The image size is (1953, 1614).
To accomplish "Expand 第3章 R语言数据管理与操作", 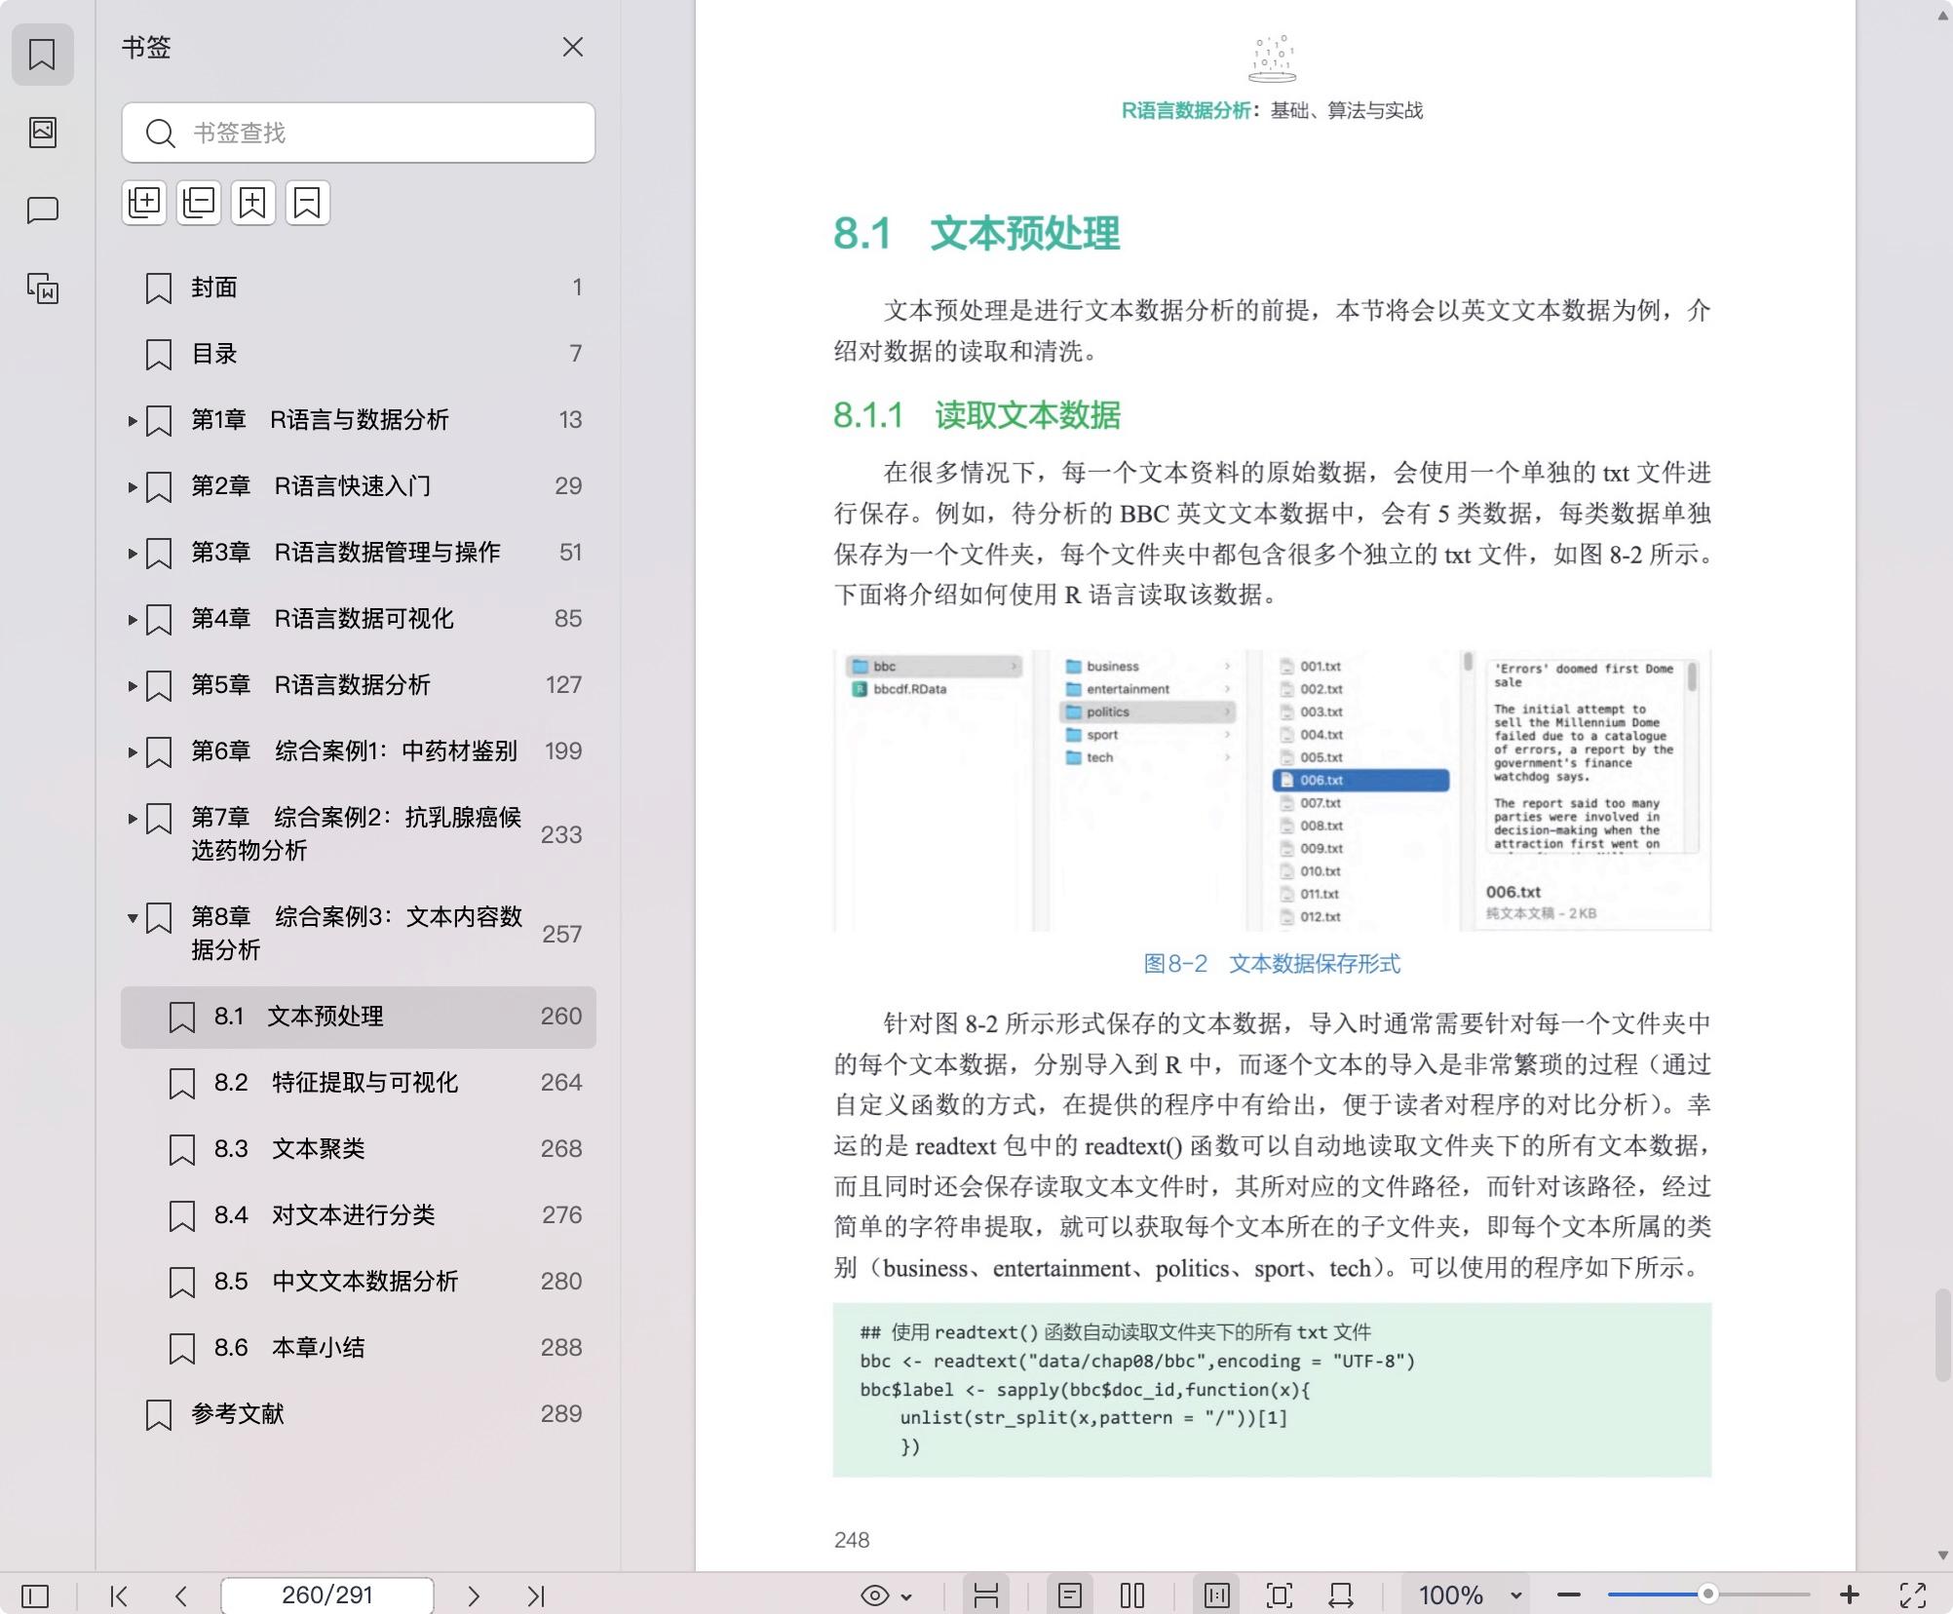I will click(133, 554).
